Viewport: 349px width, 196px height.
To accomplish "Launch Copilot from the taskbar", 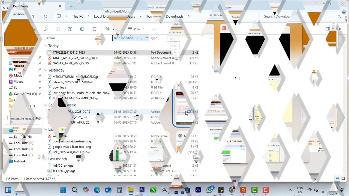I will tap(86, 190).
